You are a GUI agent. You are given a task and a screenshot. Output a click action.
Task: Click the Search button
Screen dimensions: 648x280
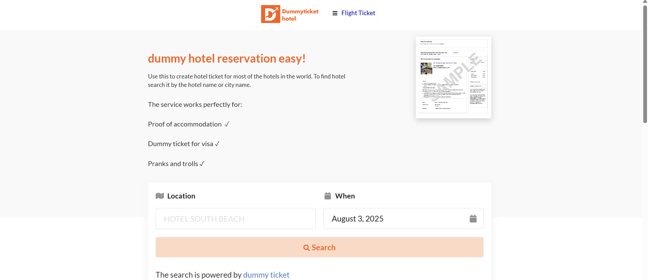click(x=319, y=248)
